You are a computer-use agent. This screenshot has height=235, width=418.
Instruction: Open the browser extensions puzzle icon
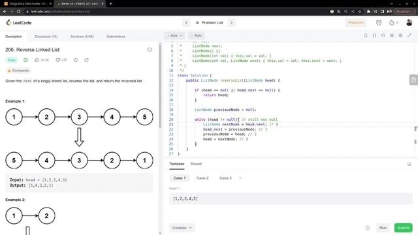(x=368, y=12)
